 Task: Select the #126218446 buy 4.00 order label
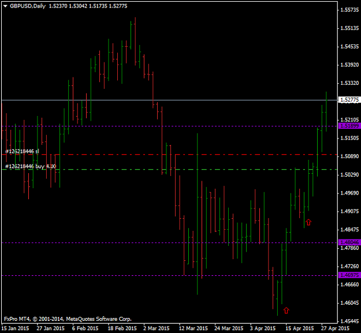[31, 166]
